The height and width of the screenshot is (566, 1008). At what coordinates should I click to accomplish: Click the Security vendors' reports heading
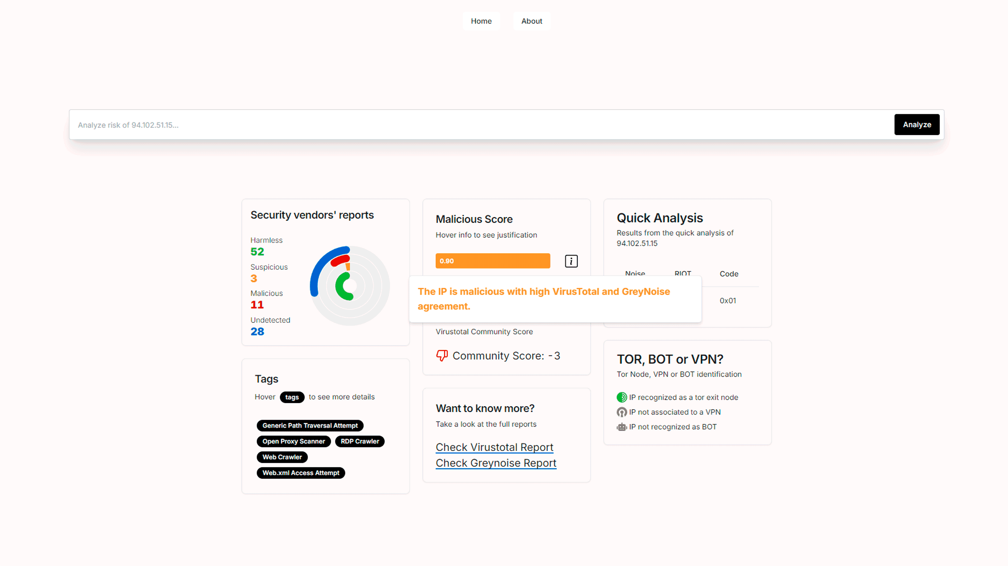click(x=312, y=216)
